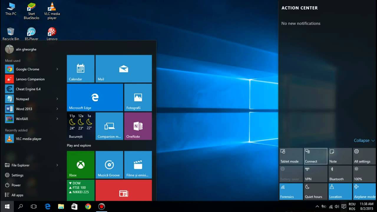377x212 pixels.
Task: Open the red News tile
Action: 124,190
